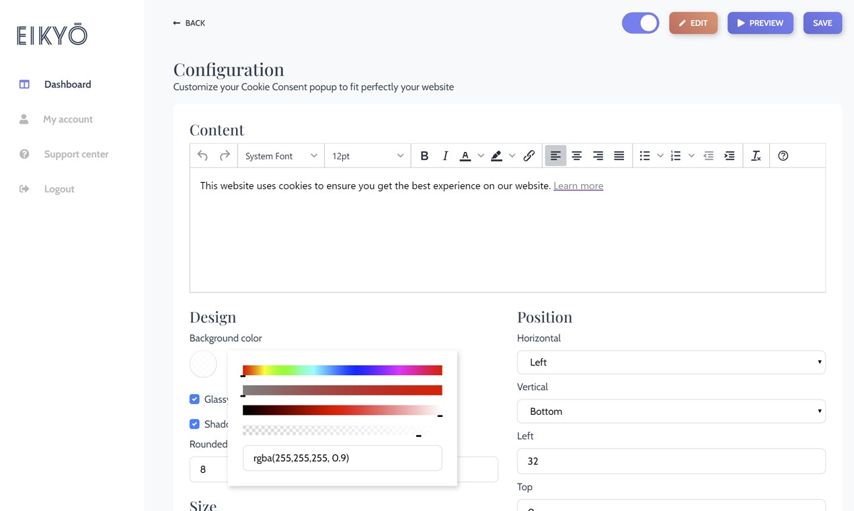
Task: Insert a link with chain icon
Action: coord(529,156)
